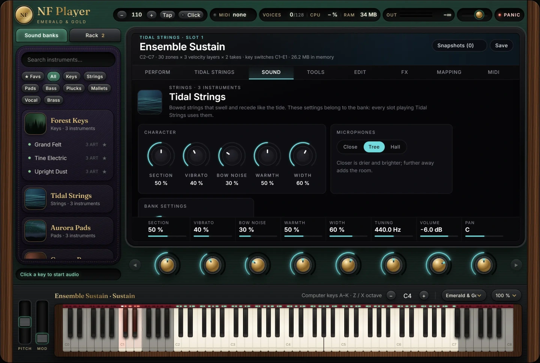This screenshot has width=540, height=363.
Task: Lower keyboard octave with minus button
Action: 391,295
